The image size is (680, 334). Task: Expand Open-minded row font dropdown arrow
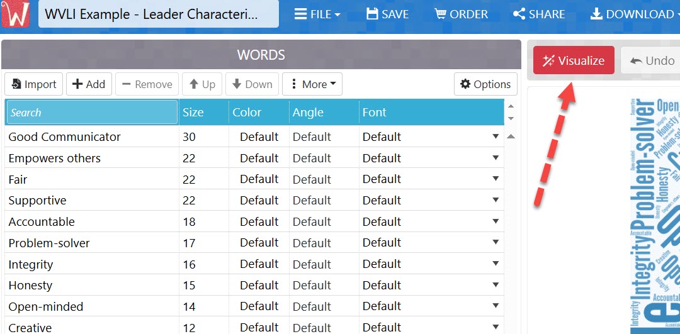pos(496,306)
